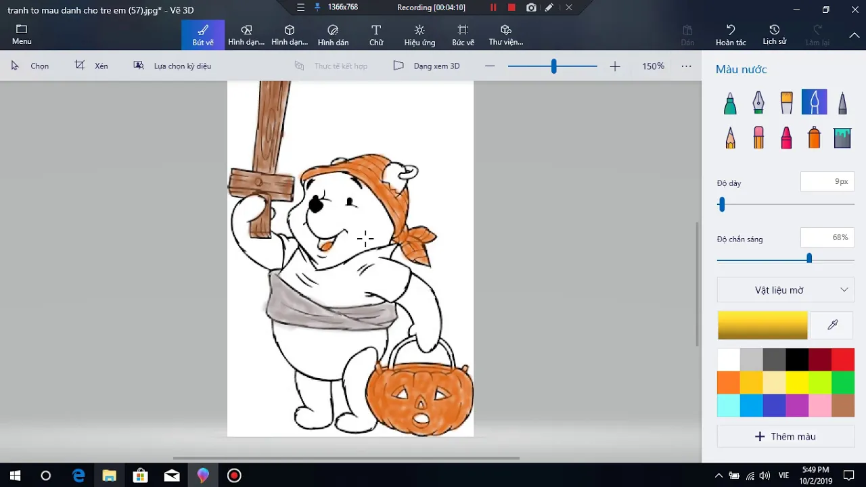Stop the screen recording

(511, 7)
